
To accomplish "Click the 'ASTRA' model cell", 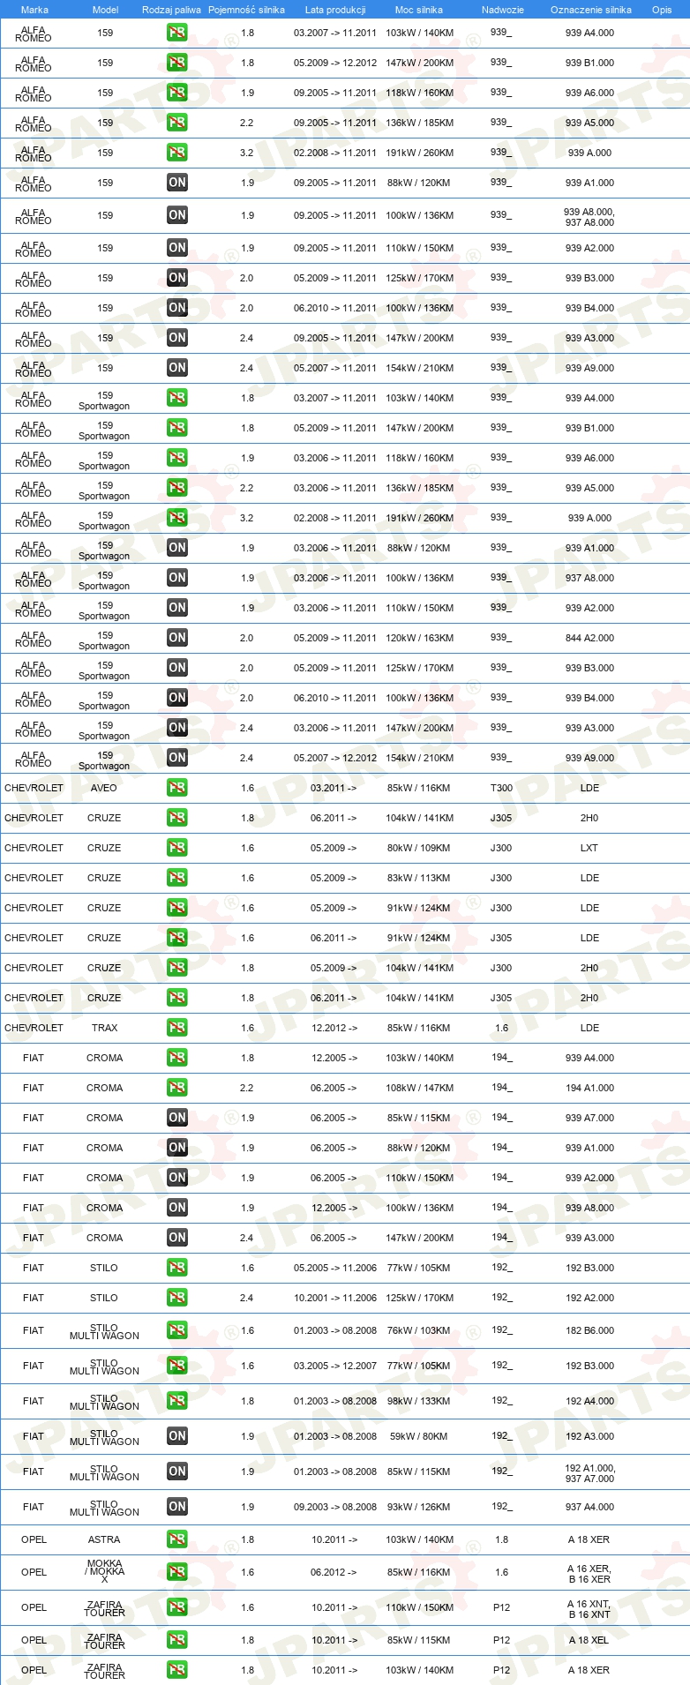I will click(104, 1539).
